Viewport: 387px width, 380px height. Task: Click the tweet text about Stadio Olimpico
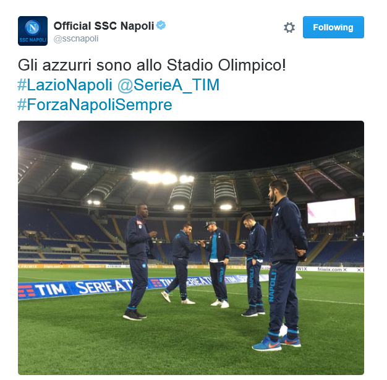[152, 66]
